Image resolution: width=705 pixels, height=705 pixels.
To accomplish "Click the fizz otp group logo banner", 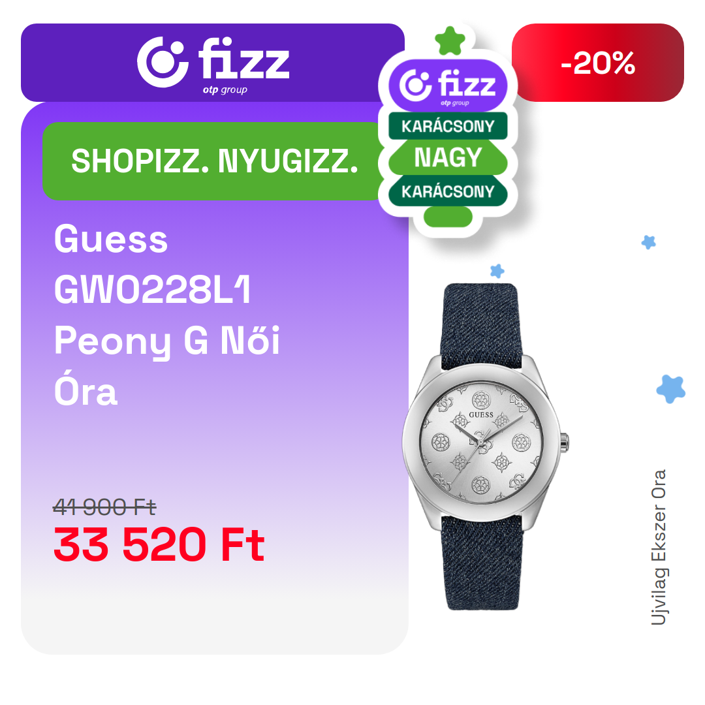I will [213, 63].
